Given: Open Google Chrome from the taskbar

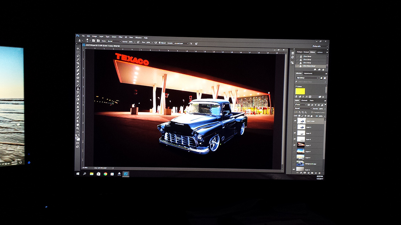Looking at the screenshot, I should click(x=105, y=174).
